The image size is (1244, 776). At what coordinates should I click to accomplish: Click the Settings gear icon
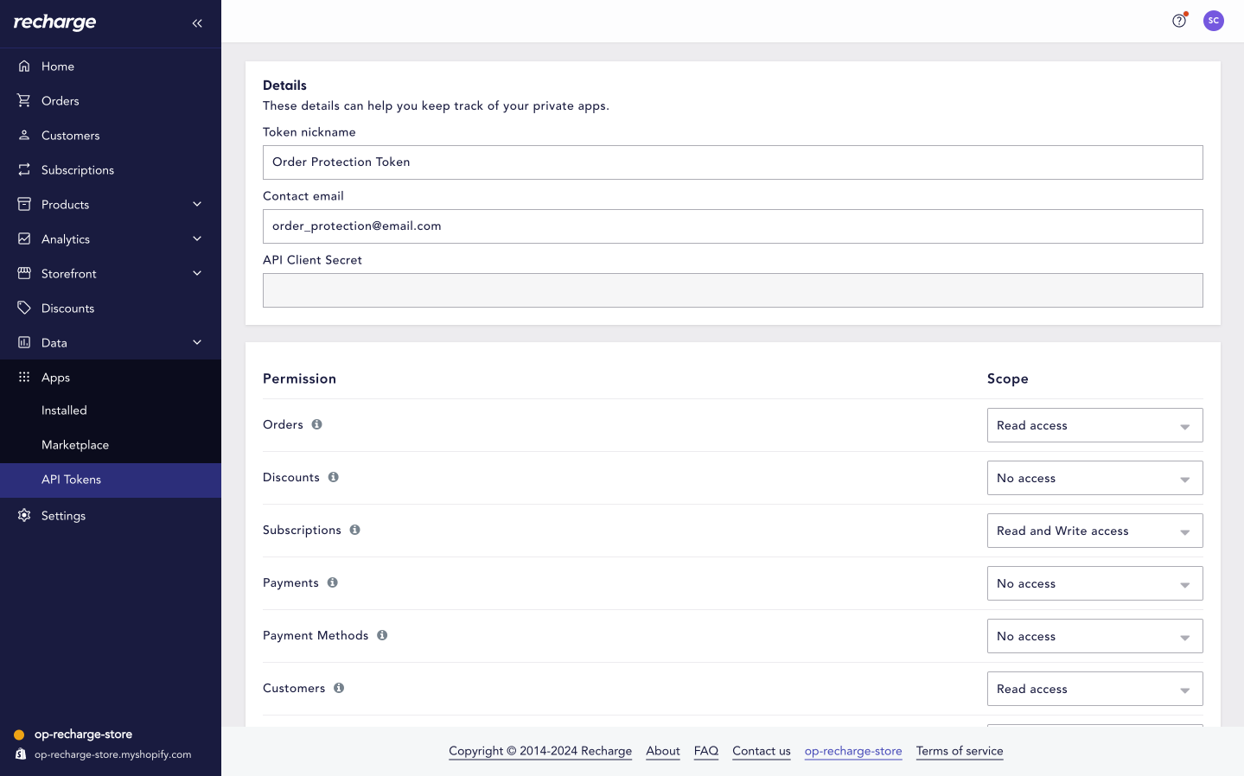point(24,515)
